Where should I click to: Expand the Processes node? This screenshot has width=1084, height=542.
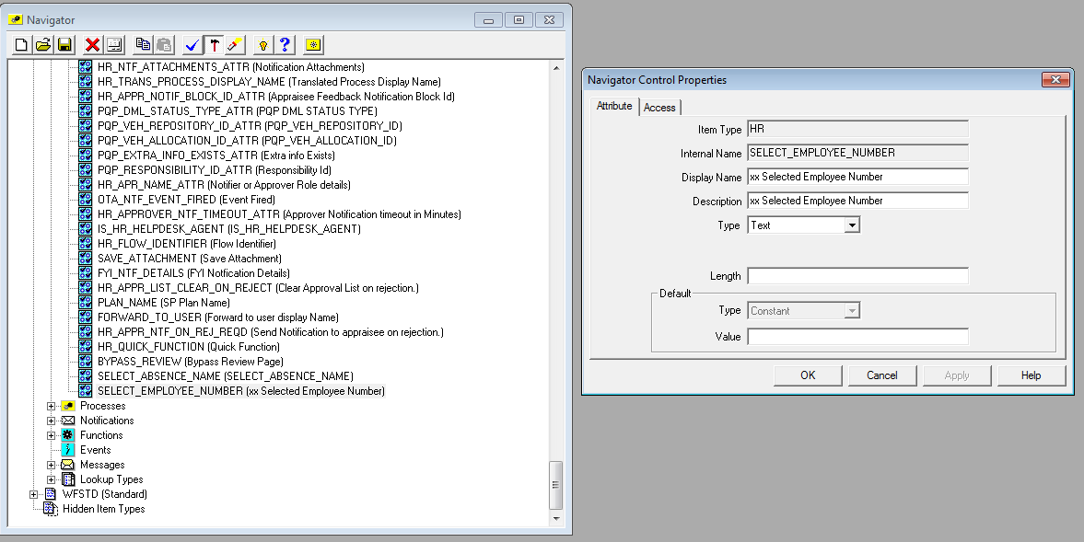[51, 406]
